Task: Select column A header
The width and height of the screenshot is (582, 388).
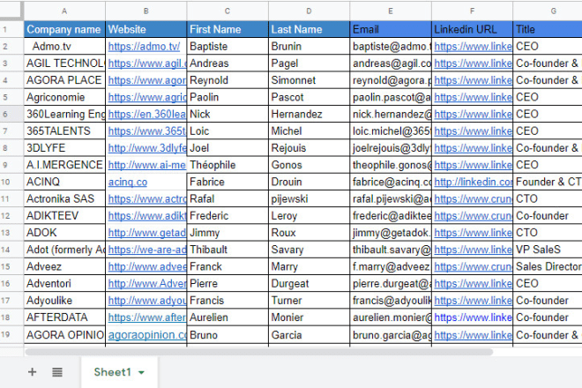Action: [64, 11]
